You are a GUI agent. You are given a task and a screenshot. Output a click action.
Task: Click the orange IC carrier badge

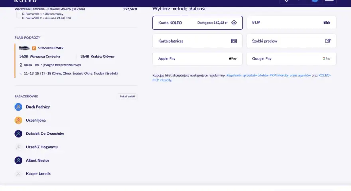[x=34, y=48]
